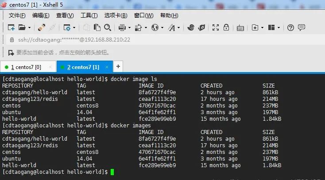Click the first 8fa6727f4f9e image ID
The height and width of the screenshot is (180, 325).
(157, 92)
